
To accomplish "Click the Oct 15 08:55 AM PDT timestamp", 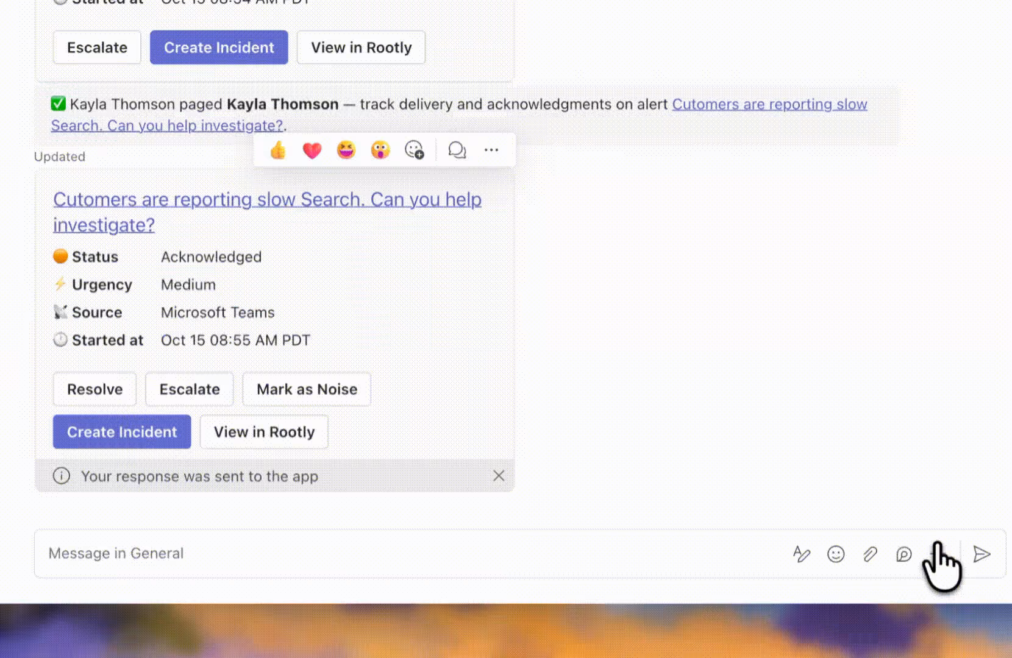I will pos(235,340).
